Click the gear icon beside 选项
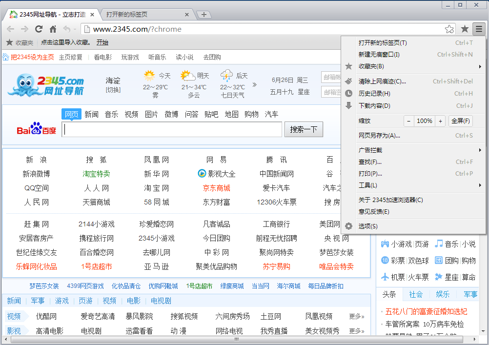This screenshot has width=489, height=345. [x=348, y=226]
